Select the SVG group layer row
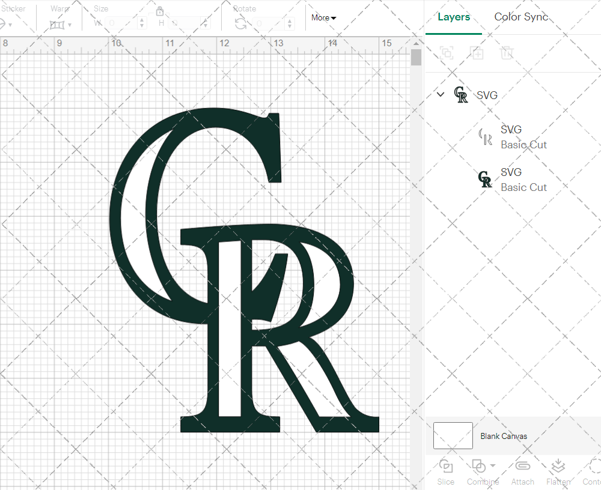The height and width of the screenshot is (490, 601). 513,95
